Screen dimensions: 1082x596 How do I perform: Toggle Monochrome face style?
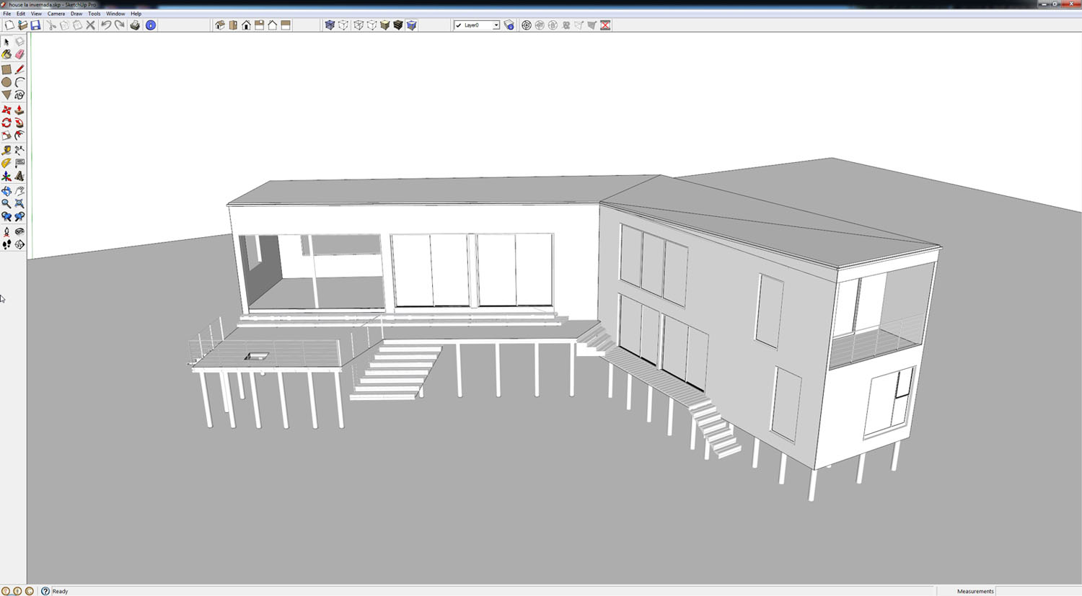tap(412, 25)
